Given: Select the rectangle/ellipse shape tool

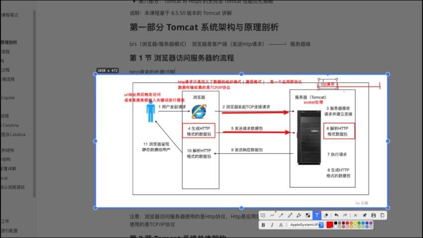Looking at the screenshot, I should tap(263, 215).
